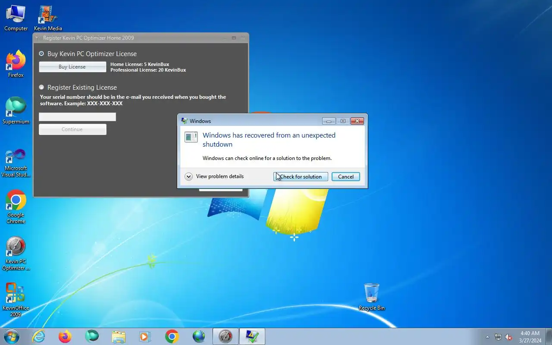The image size is (552, 345).
Task: Click the Windows dialog title bar icon
Action: [185, 121]
